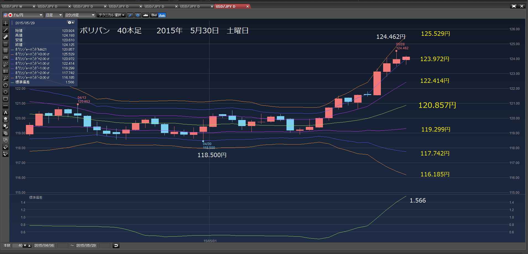
Task: Open the ドル/円 currency pair dropdown
Action: [x=23, y=15]
